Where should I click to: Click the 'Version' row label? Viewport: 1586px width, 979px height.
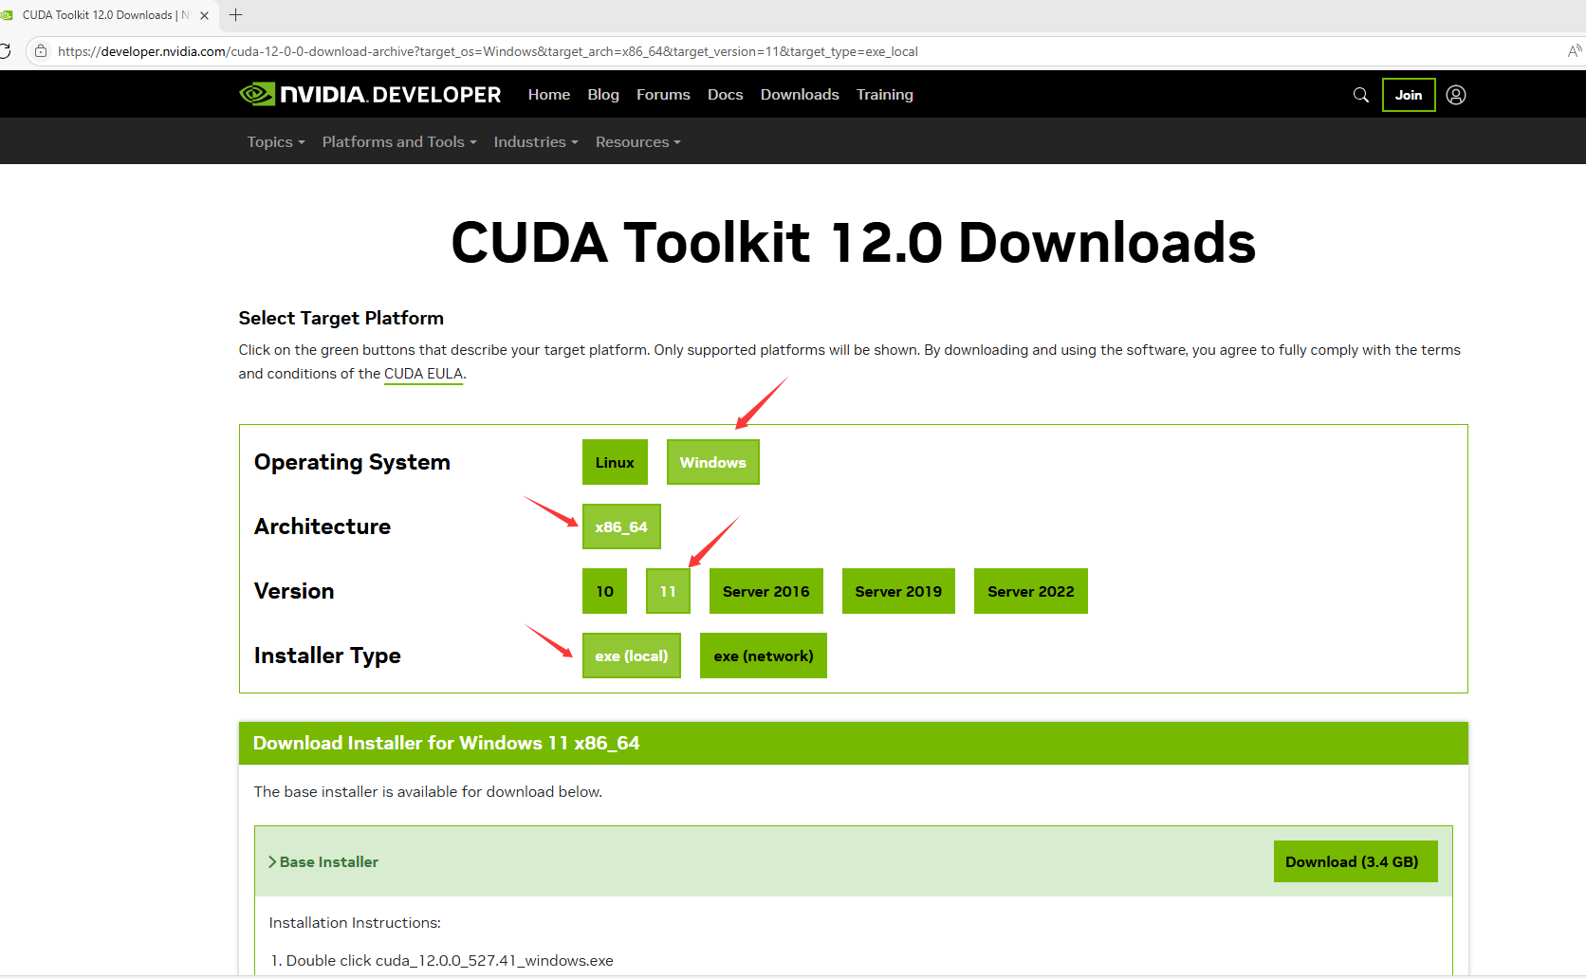coord(294,591)
